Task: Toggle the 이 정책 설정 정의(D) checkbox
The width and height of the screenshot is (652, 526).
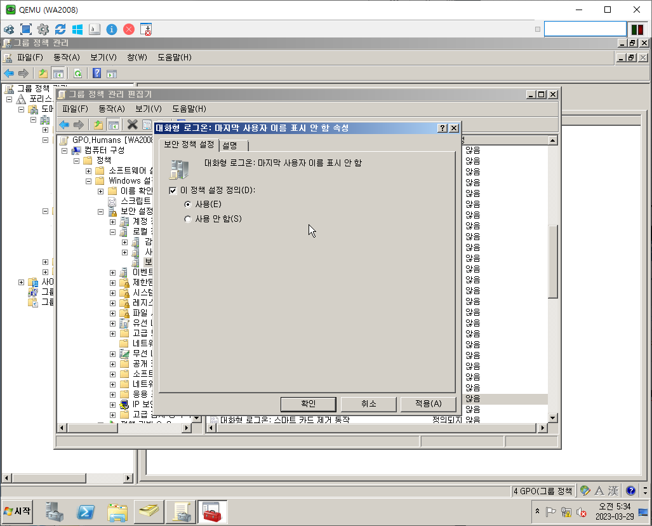Action: (173, 191)
